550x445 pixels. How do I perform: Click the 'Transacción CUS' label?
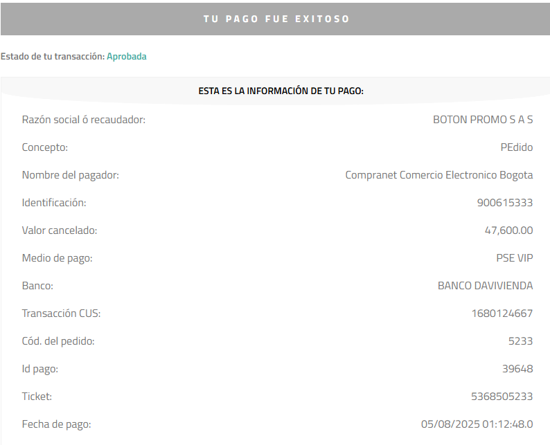coord(61,314)
